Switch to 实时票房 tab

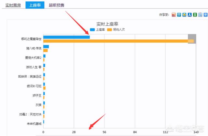coord(13,5)
